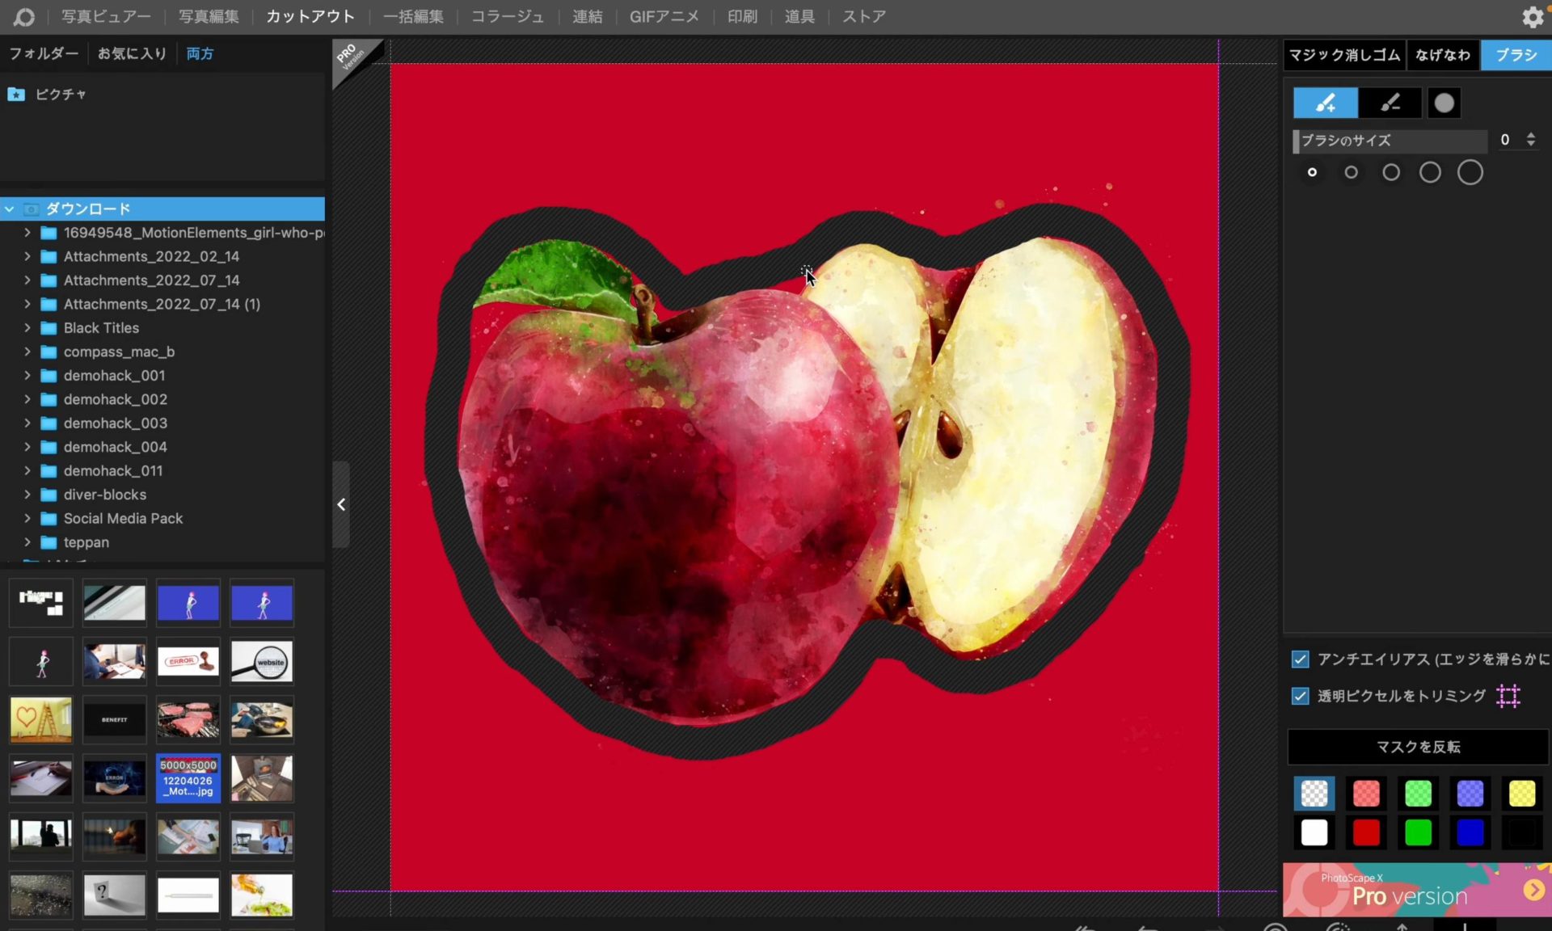The image size is (1552, 931).
Task: Open the マジック消しゴム tab
Action: (x=1343, y=55)
